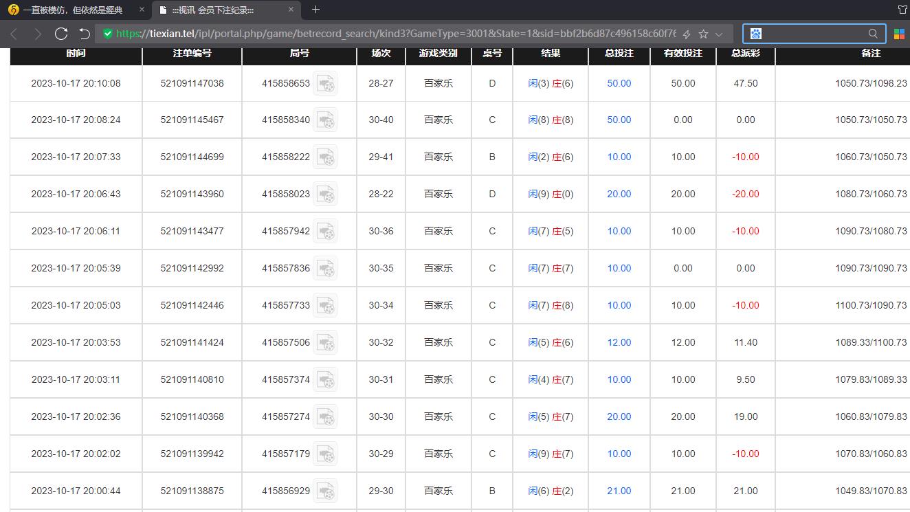Open video replay icon for round 415857942
The image size is (910, 512).
click(x=325, y=232)
